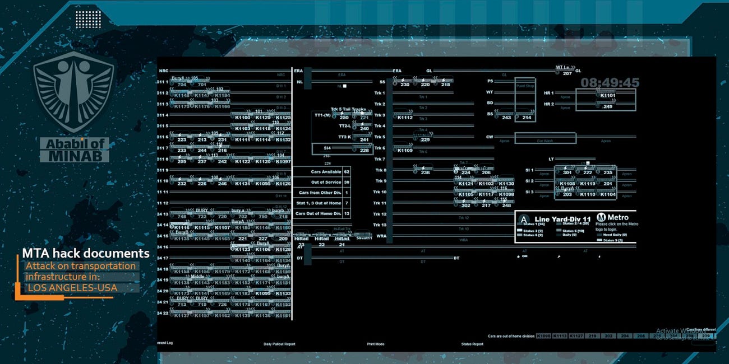Click the Line Yard-Div 11 title

coord(562,219)
